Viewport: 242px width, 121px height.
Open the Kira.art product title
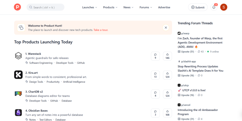click(x=32, y=73)
